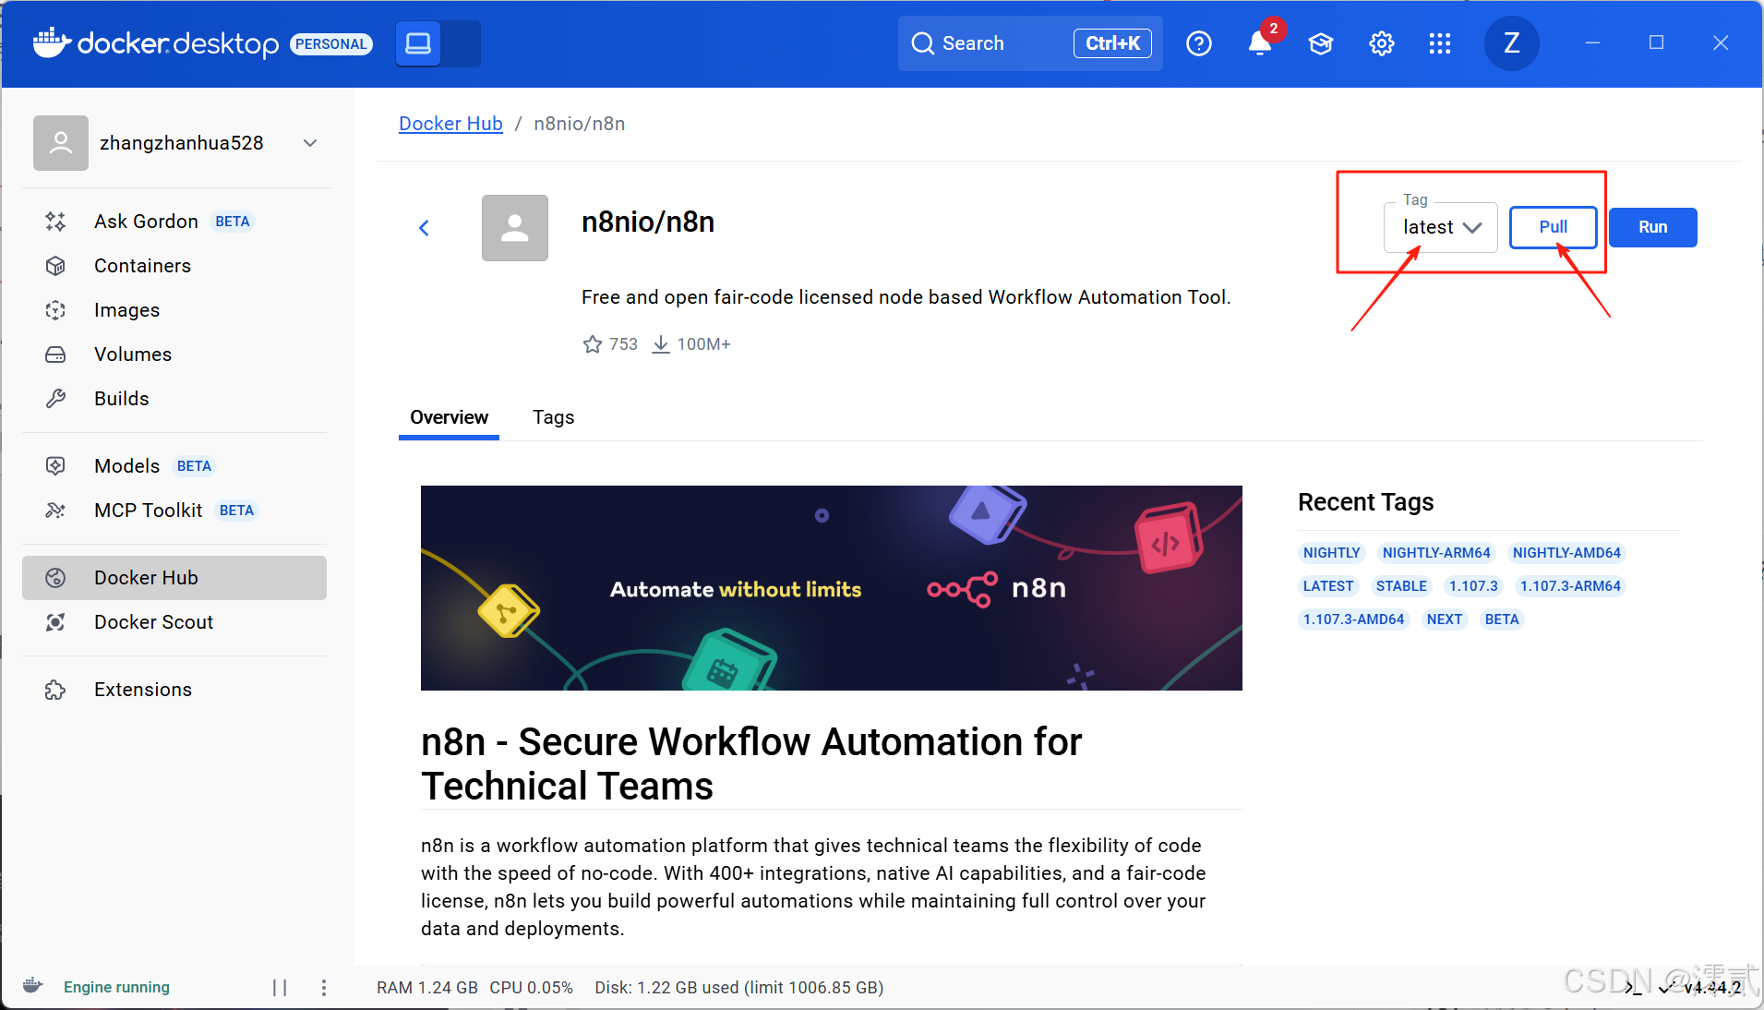Screen dimensions: 1764x1010
Task: Click the Search input field
Action: (x=1030, y=43)
